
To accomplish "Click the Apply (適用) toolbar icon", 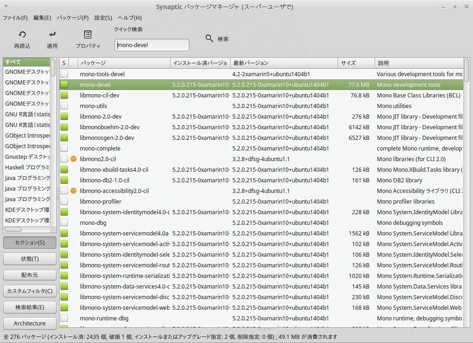I will click(x=52, y=35).
